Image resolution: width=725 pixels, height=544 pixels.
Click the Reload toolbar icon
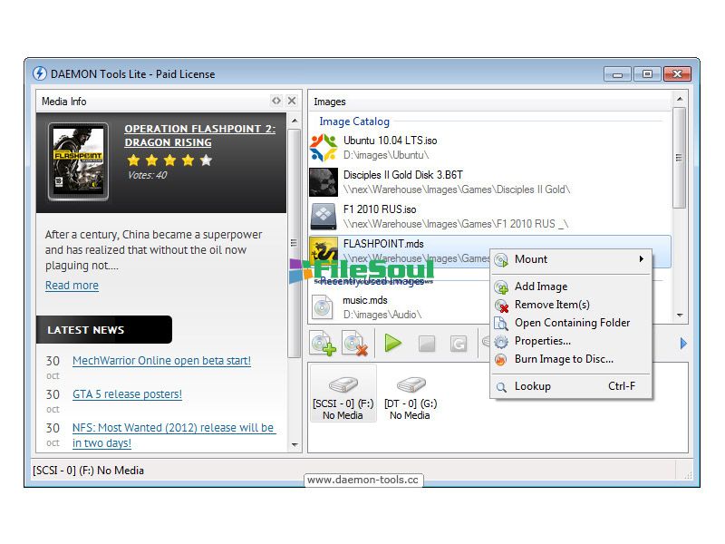pyautogui.click(x=459, y=344)
